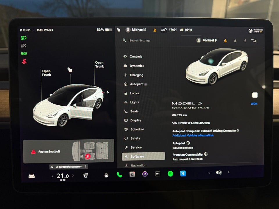The width and height of the screenshot is (279, 209).
Task: Tap the Bluetooth icon in the app tray
Action: pyautogui.click(x=183, y=174)
